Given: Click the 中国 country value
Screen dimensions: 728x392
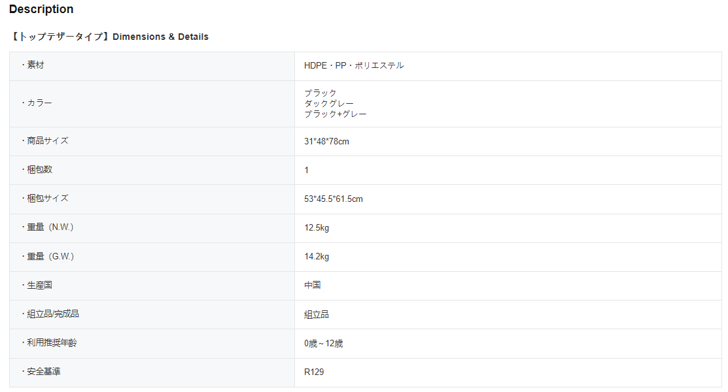Looking at the screenshot, I should [x=313, y=285].
